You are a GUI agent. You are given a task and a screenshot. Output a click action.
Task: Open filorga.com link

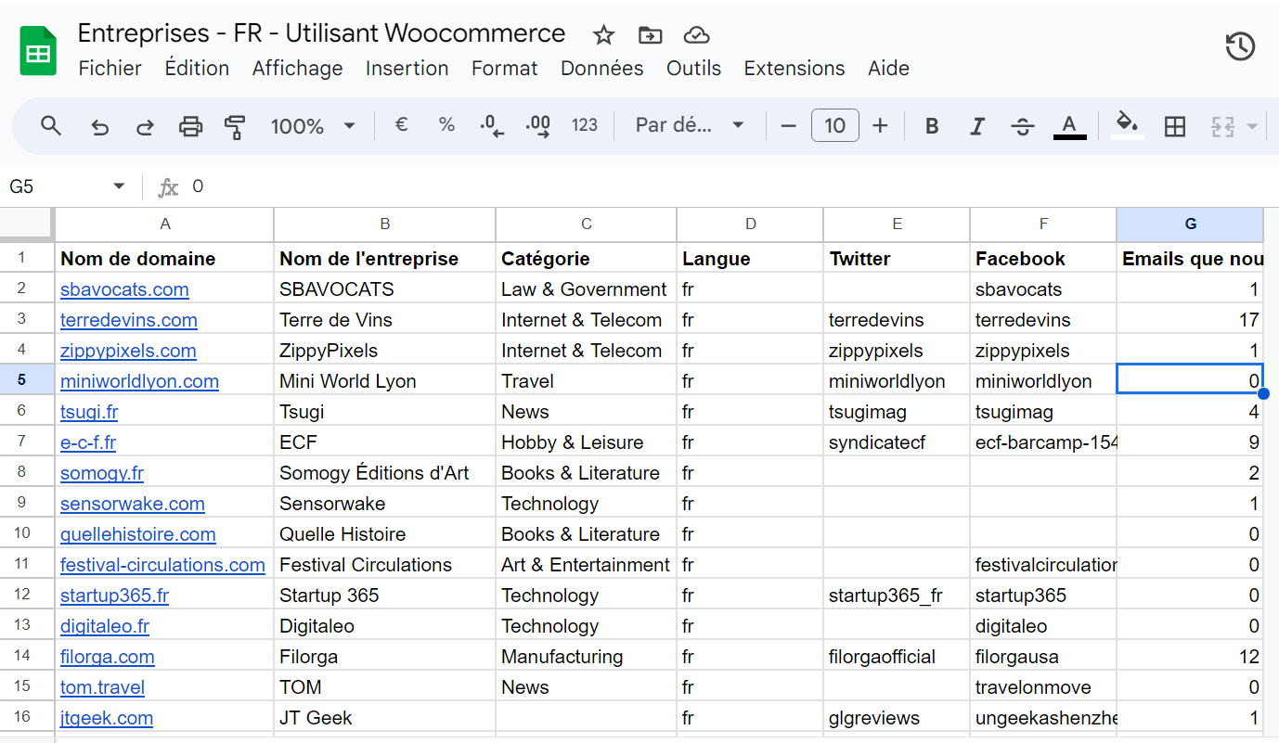point(108,657)
